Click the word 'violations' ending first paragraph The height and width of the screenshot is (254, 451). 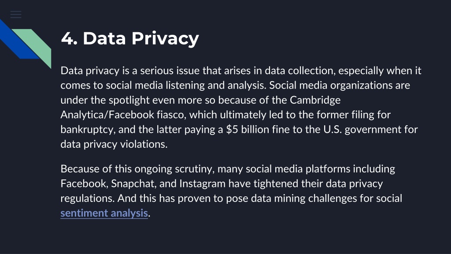click(x=144, y=144)
